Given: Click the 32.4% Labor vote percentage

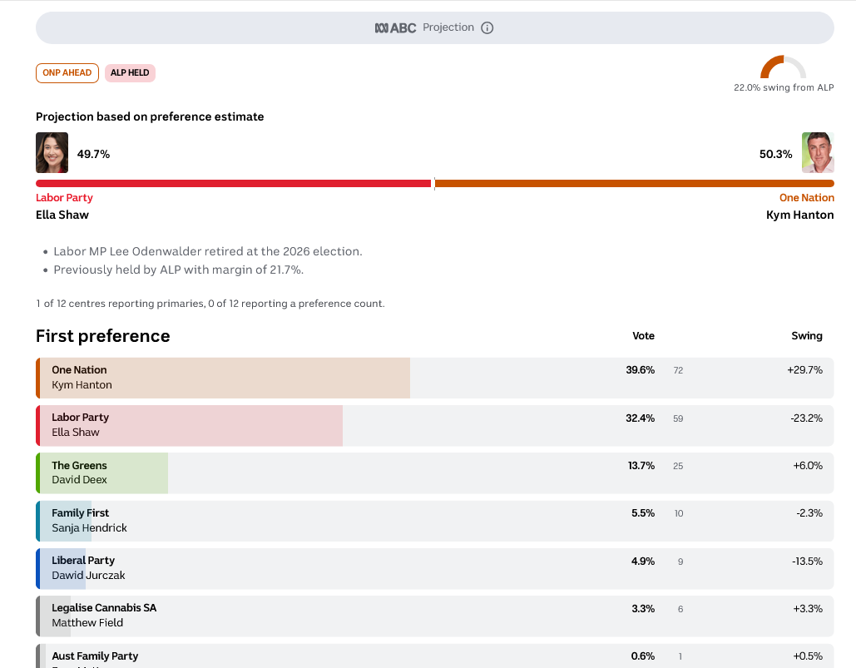Looking at the screenshot, I should (640, 418).
